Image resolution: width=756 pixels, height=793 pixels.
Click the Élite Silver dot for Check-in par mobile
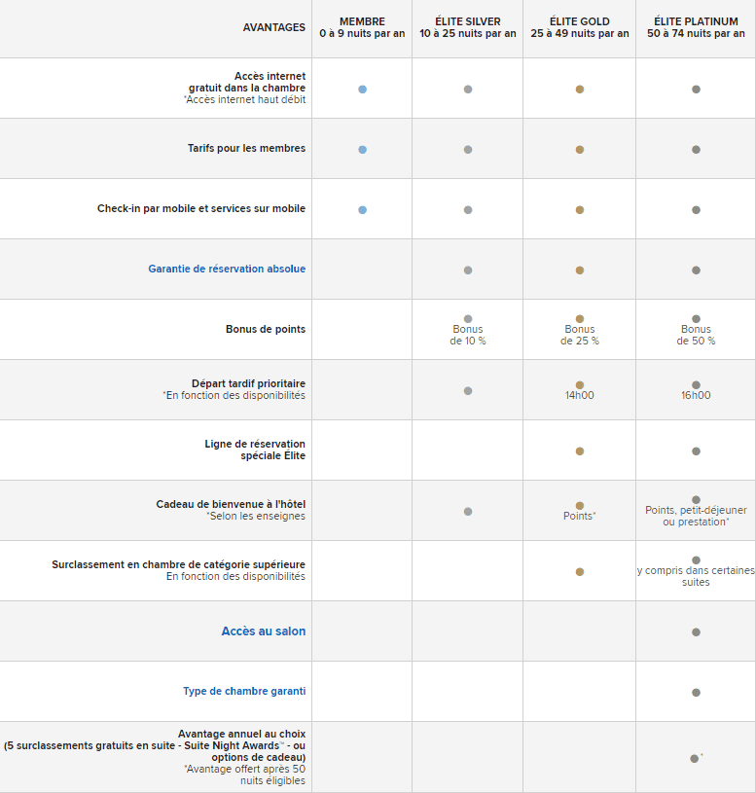point(468,210)
